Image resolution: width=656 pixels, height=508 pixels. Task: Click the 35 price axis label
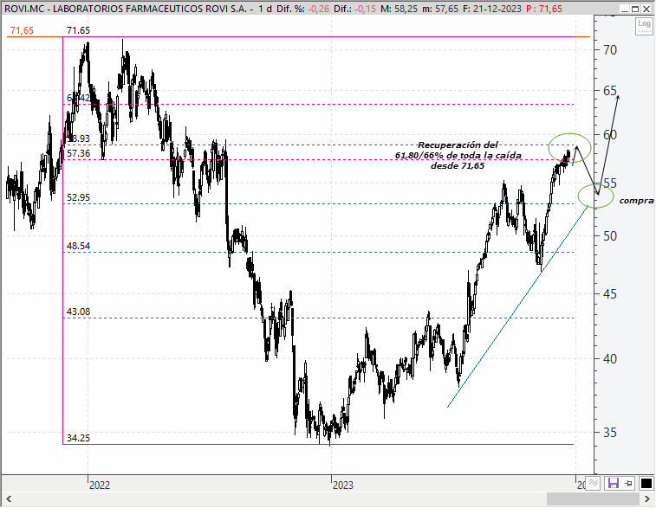(610, 432)
